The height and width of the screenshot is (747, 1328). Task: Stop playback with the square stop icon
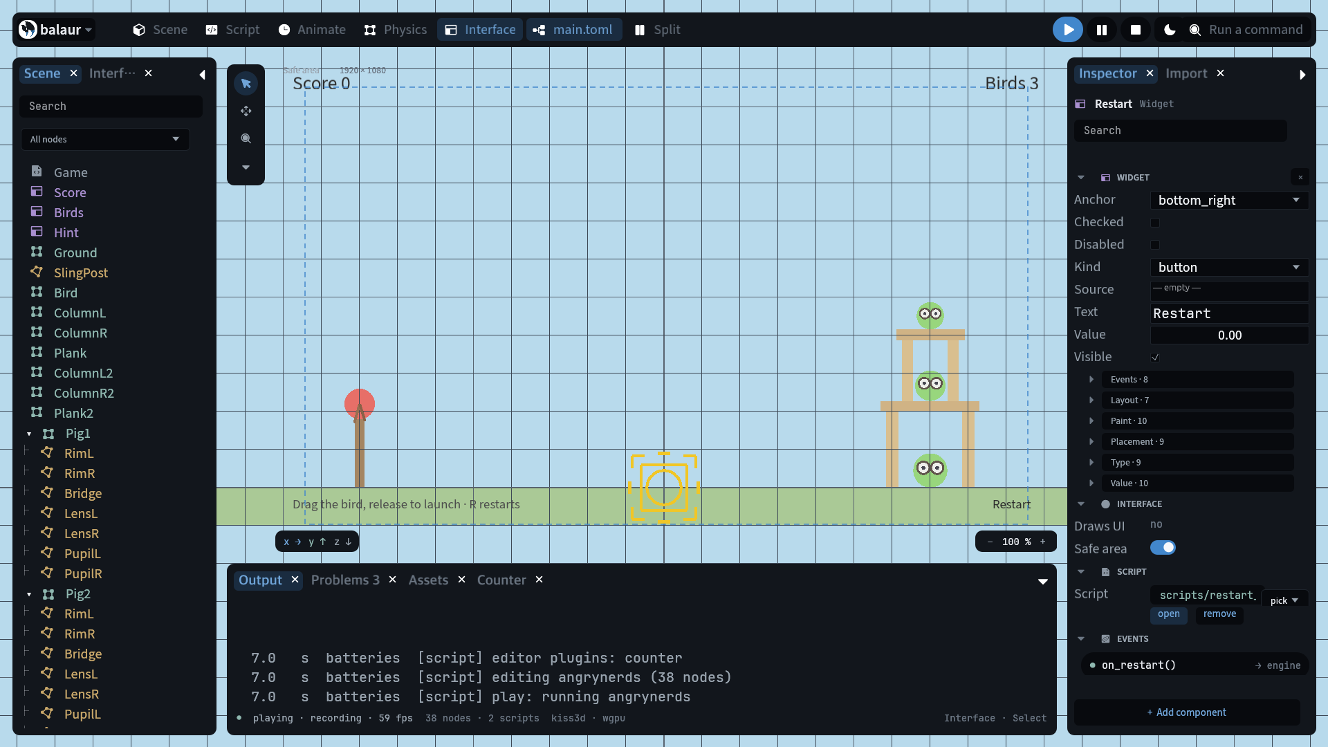point(1136,30)
